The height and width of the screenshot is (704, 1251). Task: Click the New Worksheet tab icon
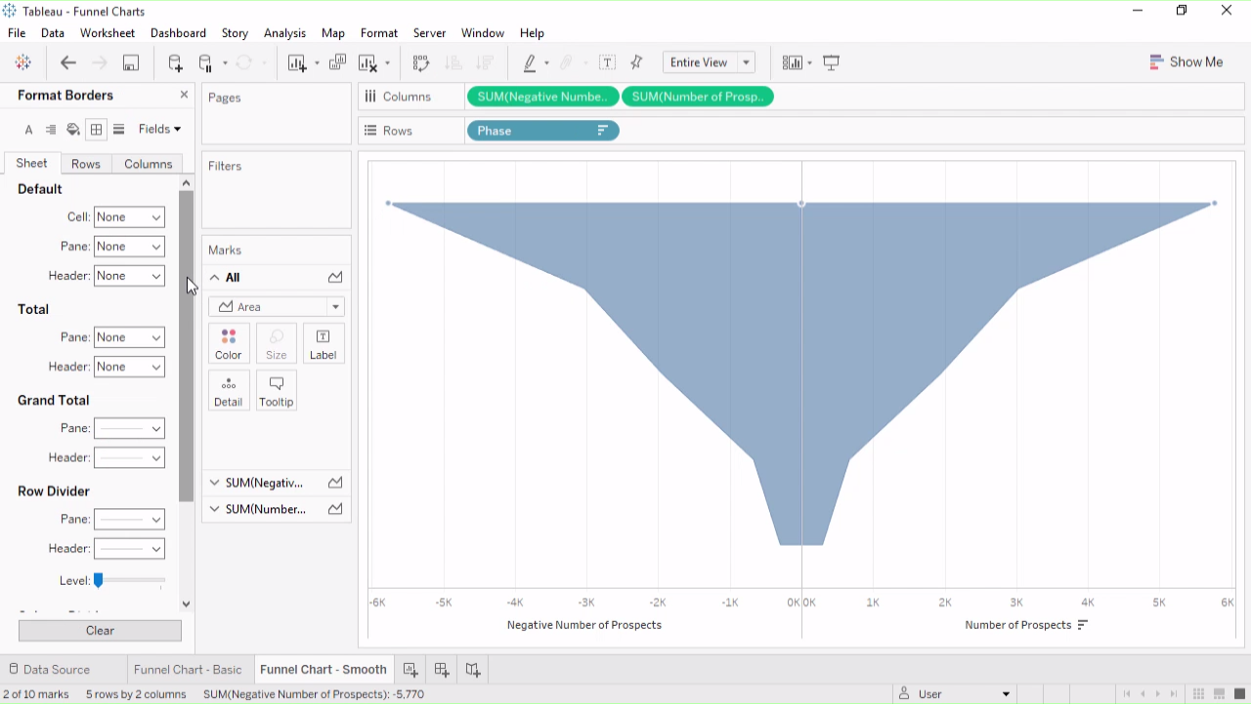pyautogui.click(x=410, y=670)
